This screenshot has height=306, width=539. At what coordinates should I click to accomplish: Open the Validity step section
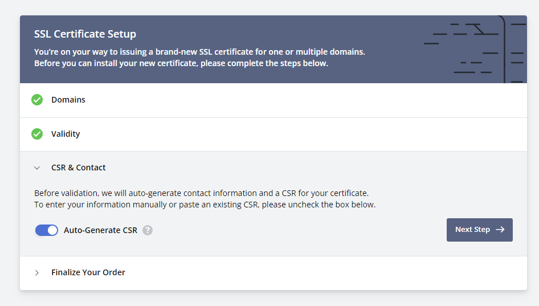(66, 134)
